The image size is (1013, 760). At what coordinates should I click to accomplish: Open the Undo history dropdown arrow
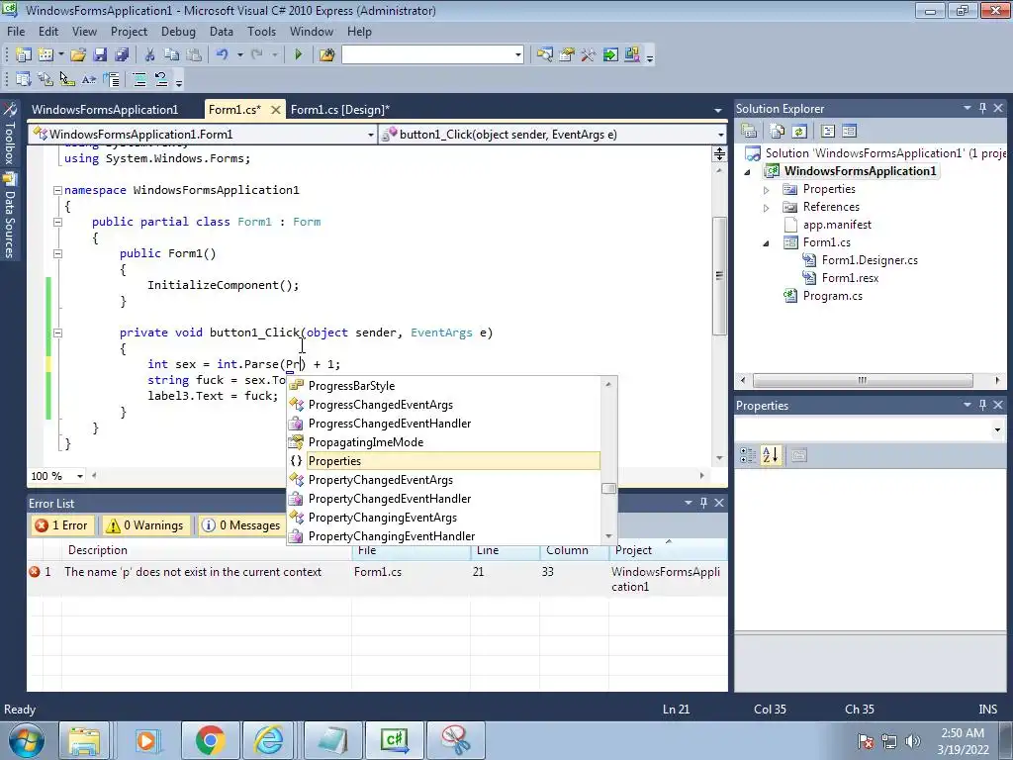point(239,55)
